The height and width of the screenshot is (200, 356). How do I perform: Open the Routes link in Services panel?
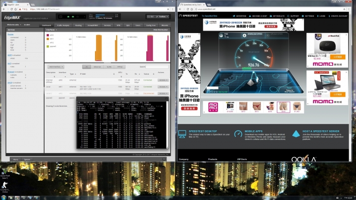(x=10, y=35)
